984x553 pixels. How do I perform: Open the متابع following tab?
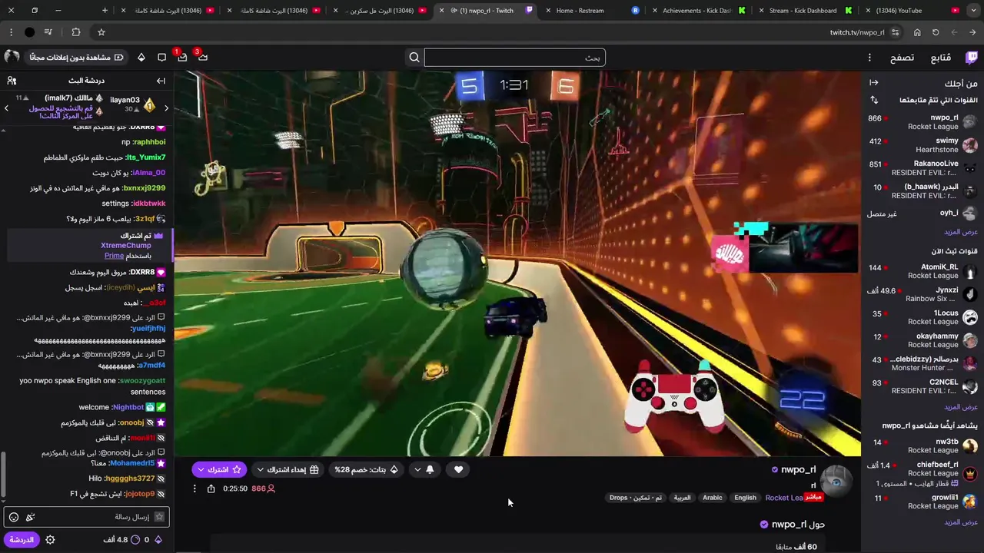coord(941,58)
